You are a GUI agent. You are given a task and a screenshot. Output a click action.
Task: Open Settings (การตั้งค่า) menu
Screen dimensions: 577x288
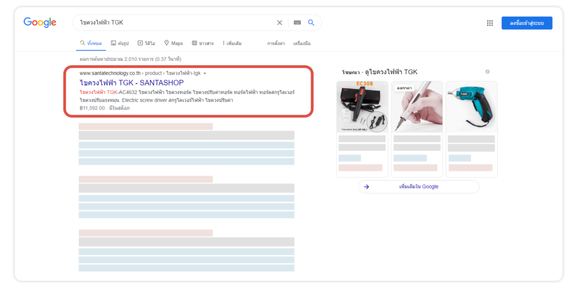276,43
